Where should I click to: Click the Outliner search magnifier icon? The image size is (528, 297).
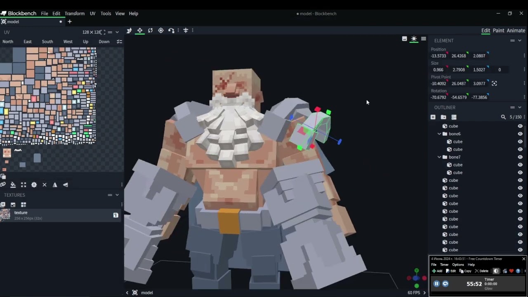(503, 117)
